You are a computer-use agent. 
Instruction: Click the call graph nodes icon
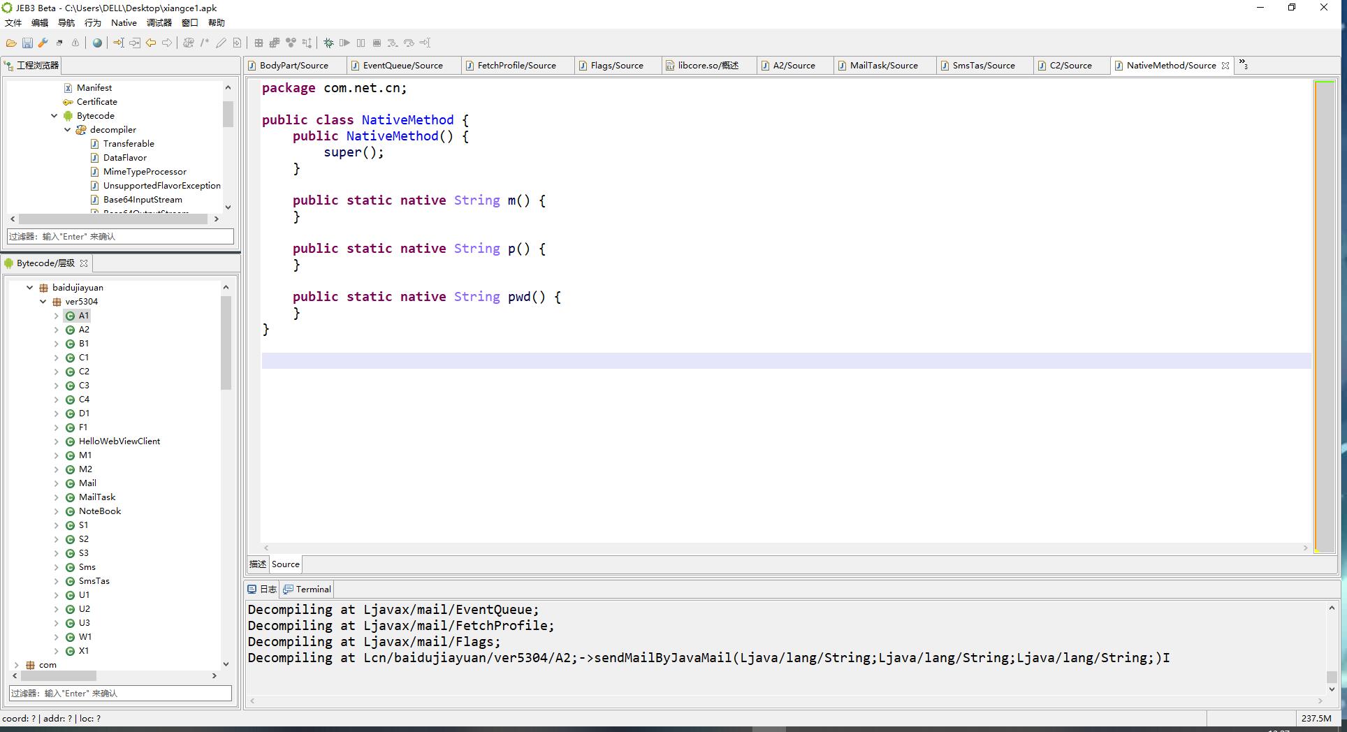pos(291,43)
